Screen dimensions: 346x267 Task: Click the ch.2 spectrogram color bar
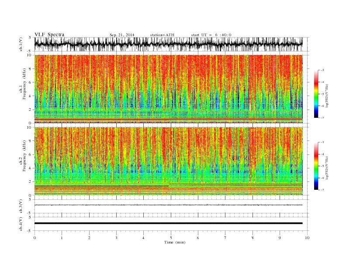pos(316,166)
